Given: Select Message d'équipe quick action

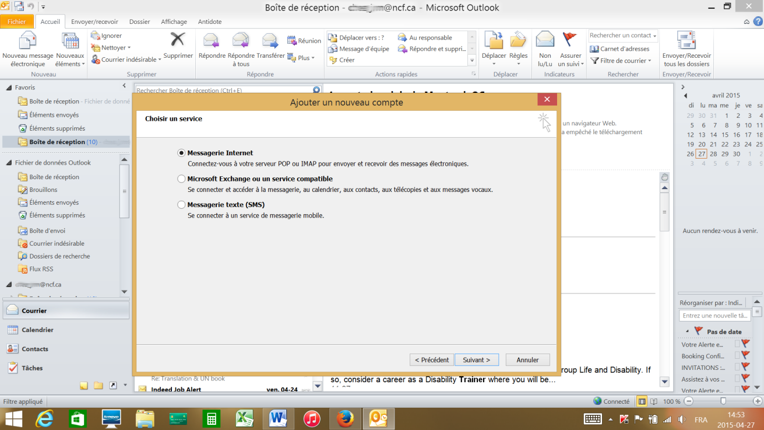Looking at the screenshot, I should pos(359,49).
